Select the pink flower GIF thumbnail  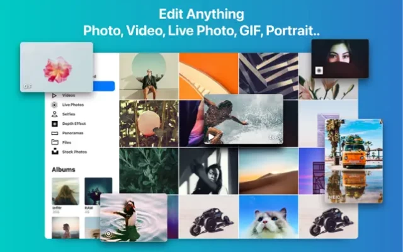click(x=57, y=68)
